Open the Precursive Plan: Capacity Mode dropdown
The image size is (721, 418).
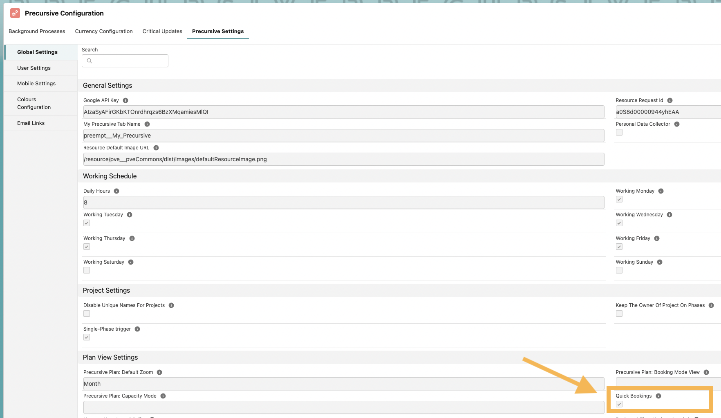(x=343, y=407)
